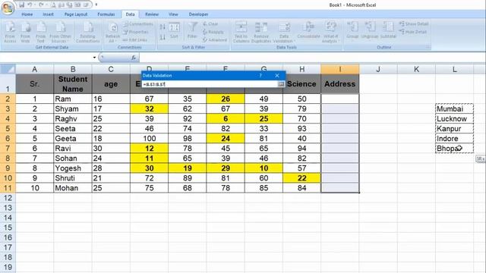The width and height of the screenshot is (486, 273).
Task: Click the Data Validation help button
Action: pyautogui.click(x=260, y=76)
